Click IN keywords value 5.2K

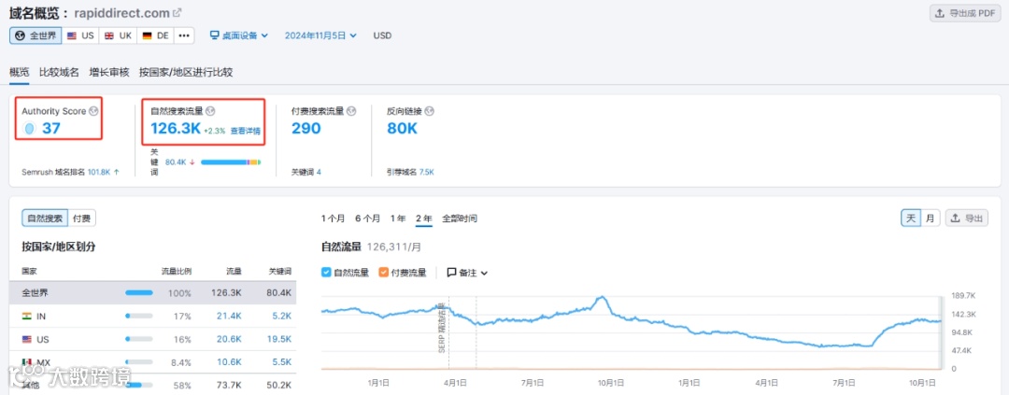click(x=281, y=317)
